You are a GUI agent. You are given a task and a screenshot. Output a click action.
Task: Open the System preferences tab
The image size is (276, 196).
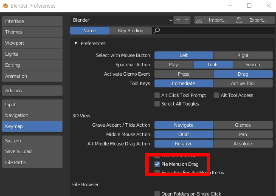(32, 141)
